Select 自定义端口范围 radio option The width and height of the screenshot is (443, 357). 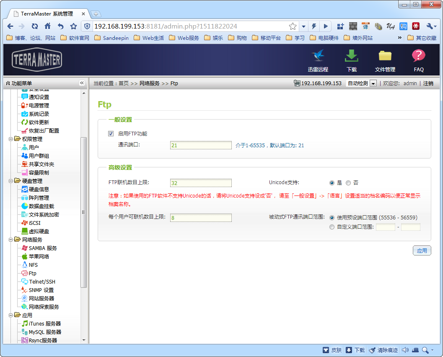(332, 227)
